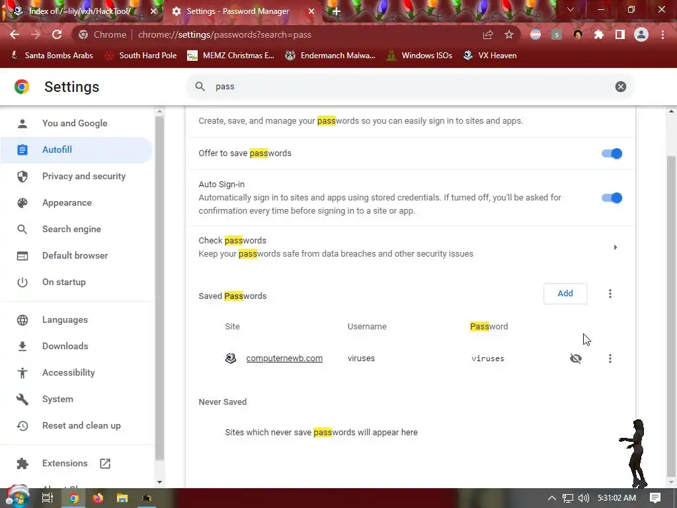Bookmark this page with the star icon
The width and height of the screenshot is (677, 508).
click(509, 34)
